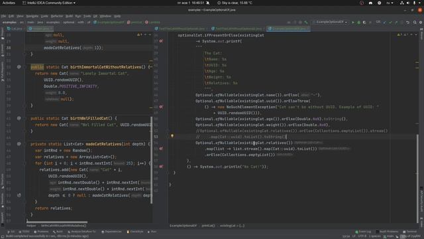Click the lambda gutter icon on line 37
The height and width of the screenshot is (239, 424).
[x=161, y=41]
